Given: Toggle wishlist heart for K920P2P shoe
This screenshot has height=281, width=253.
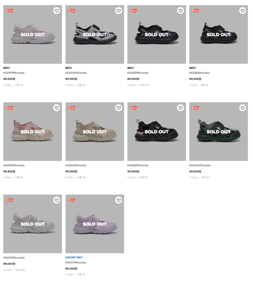Looking at the screenshot, I should pyautogui.click(x=57, y=108).
